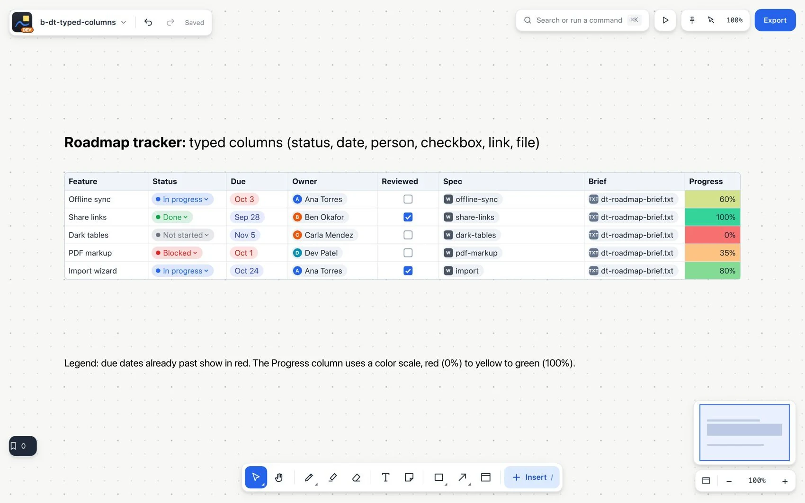This screenshot has height=503, width=805.
Task: Uncheck Reviewed box for Share links
Action: coord(408,217)
